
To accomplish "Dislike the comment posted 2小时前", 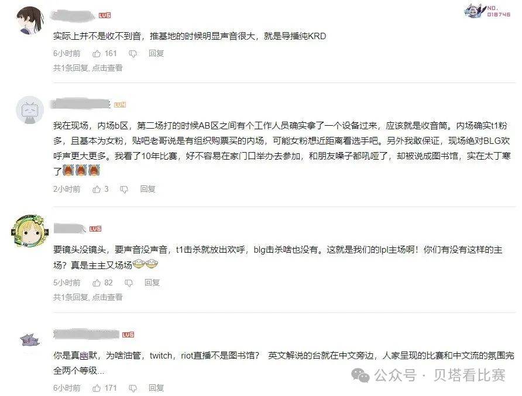I will pos(124,190).
